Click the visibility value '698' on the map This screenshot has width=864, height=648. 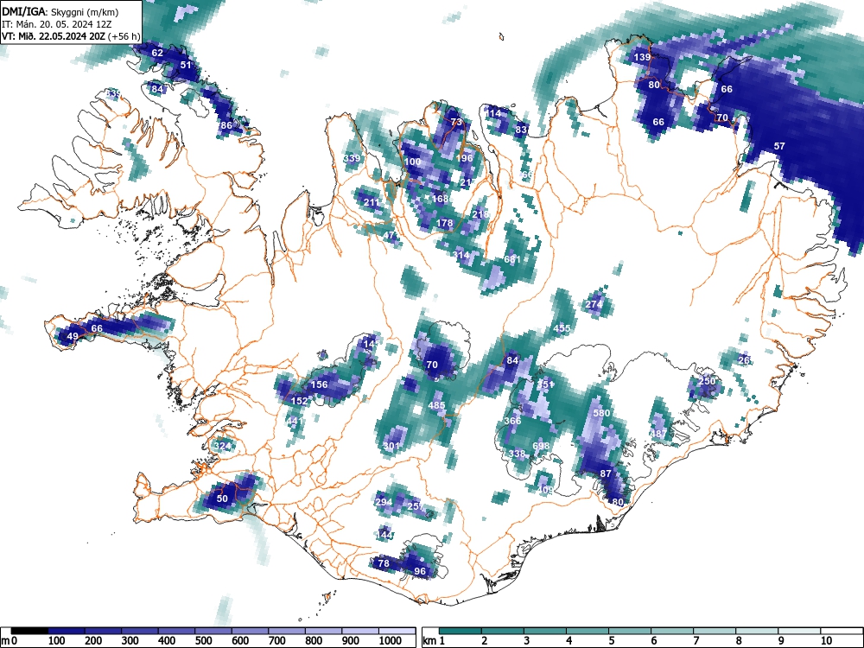(541, 446)
